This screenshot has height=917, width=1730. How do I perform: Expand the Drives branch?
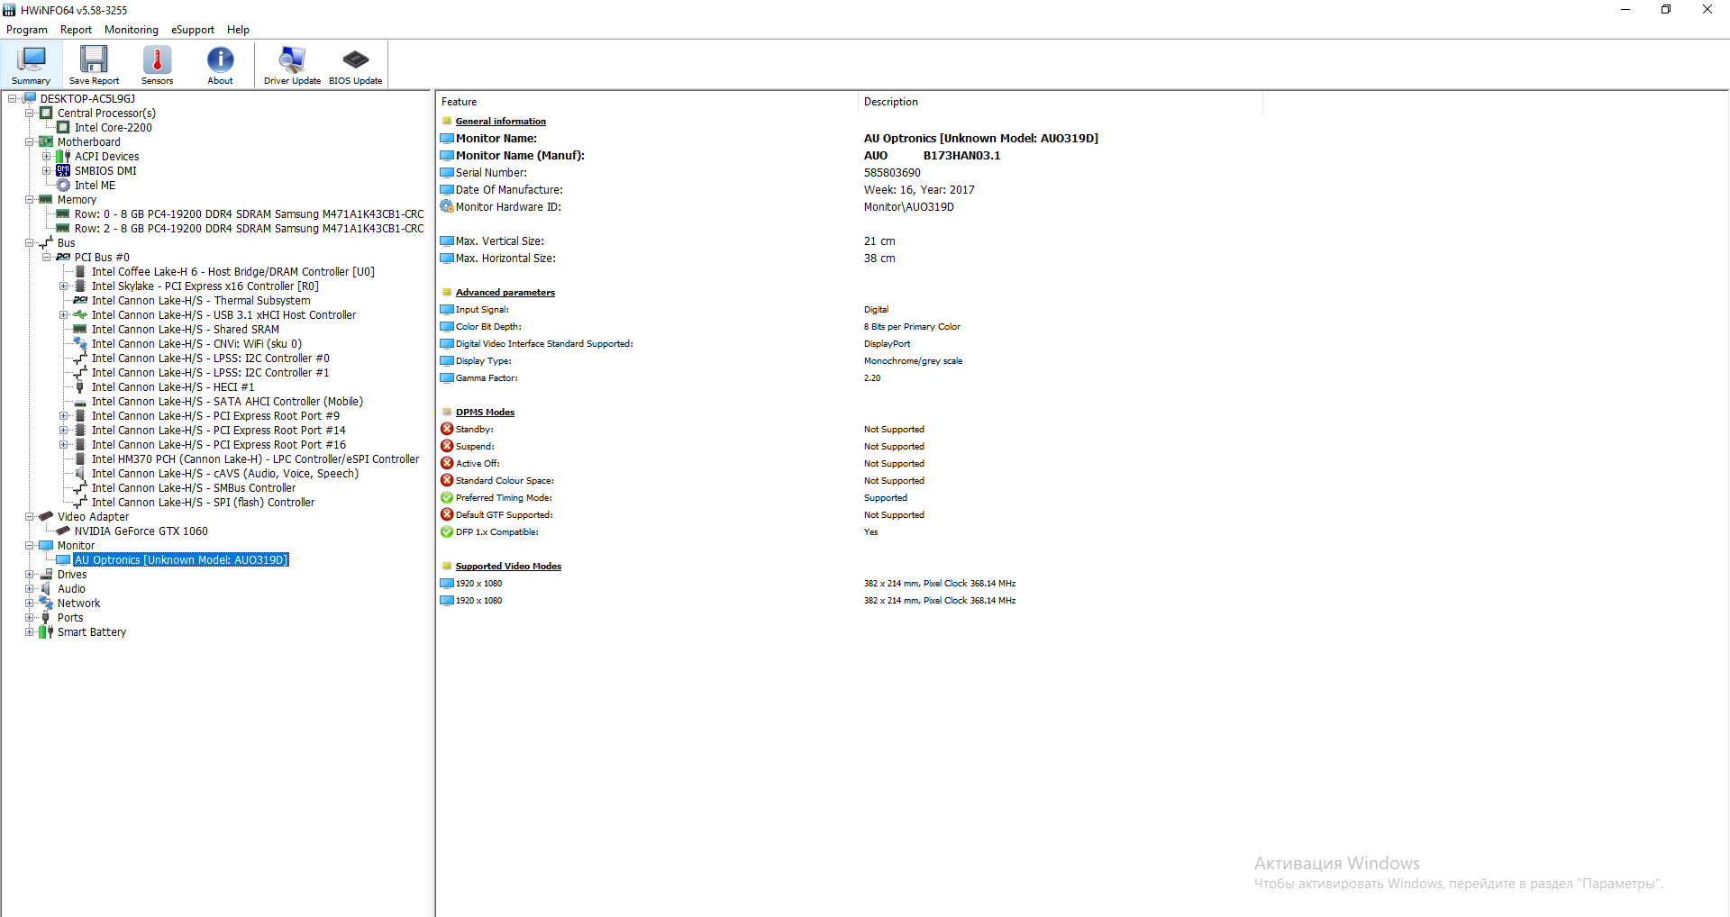(29, 575)
